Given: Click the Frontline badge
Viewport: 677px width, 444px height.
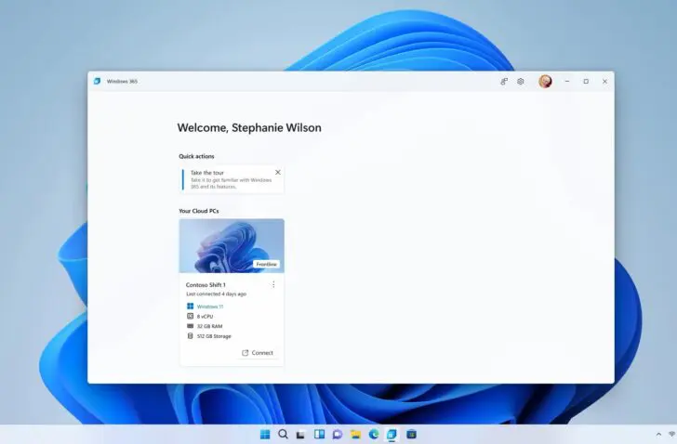Looking at the screenshot, I should click(x=266, y=264).
